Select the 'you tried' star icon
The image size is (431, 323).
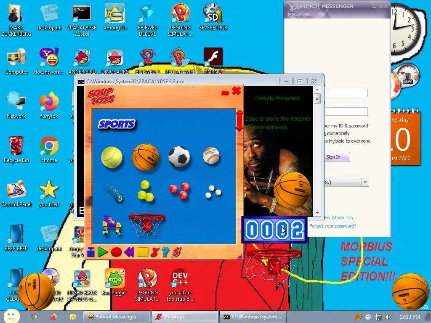[x=49, y=194]
